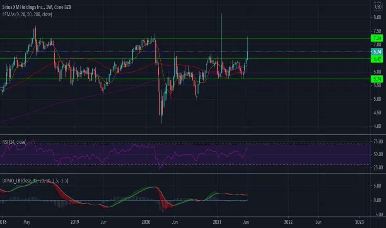Click the 5.74 green price label
This screenshot has width=386, height=228.
point(377,79)
